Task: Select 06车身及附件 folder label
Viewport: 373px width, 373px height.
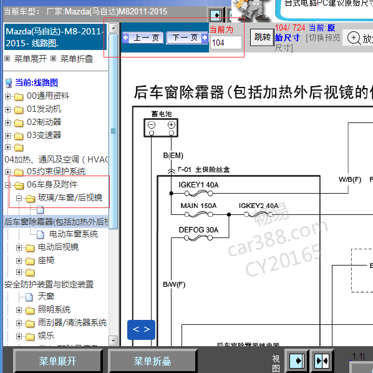Action: click(52, 184)
